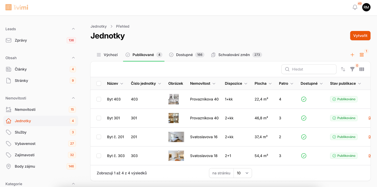Open notifications bell icon
The image size is (377, 187).
point(355,7)
